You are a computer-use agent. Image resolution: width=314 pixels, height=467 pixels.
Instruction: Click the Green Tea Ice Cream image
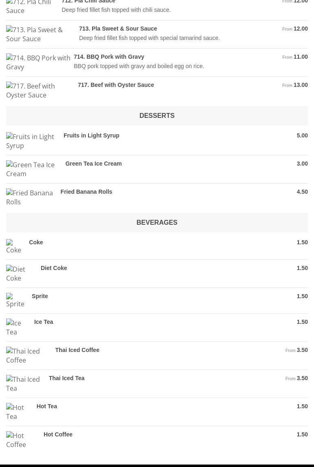click(33, 169)
